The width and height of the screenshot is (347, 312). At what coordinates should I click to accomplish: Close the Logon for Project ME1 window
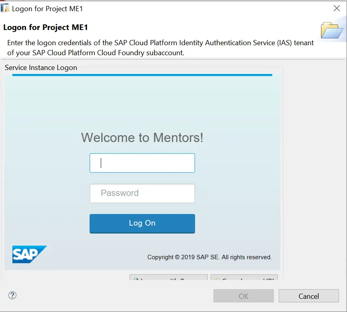coord(337,8)
